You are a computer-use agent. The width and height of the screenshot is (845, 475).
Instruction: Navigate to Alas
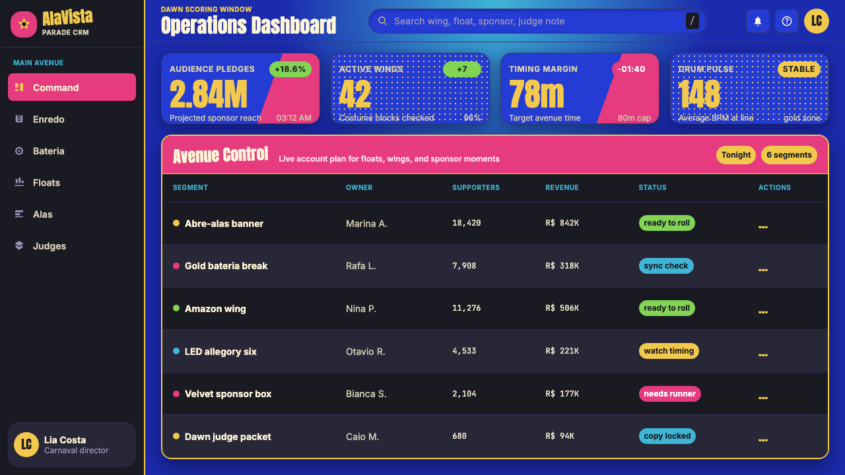(72, 214)
